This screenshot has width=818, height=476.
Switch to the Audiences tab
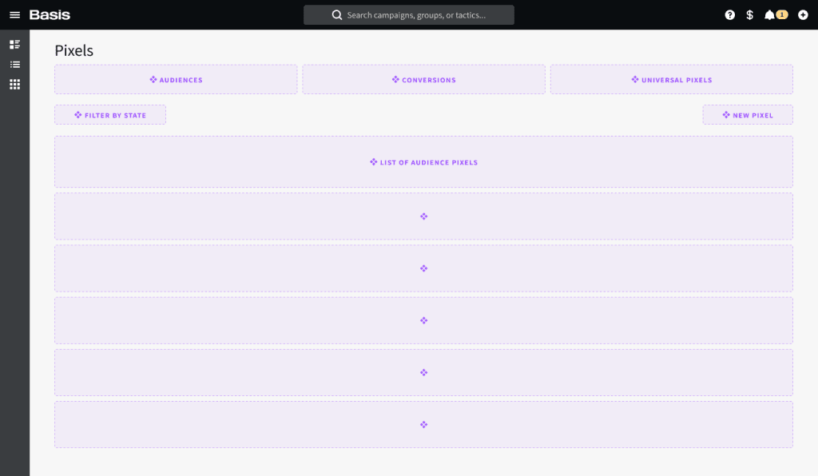pyautogui.click(x=176, y=80)
